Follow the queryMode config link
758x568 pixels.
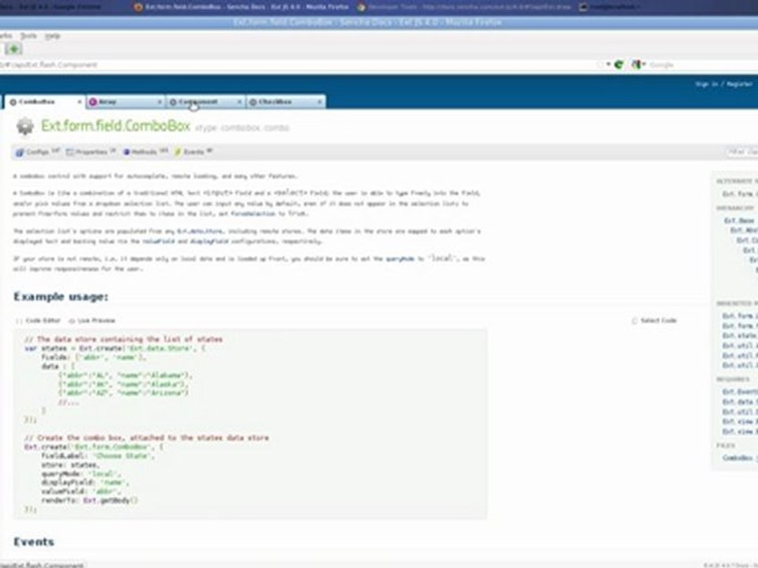click(400, 259)
